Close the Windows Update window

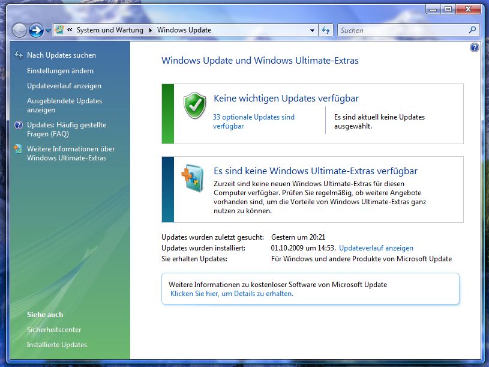468,10
